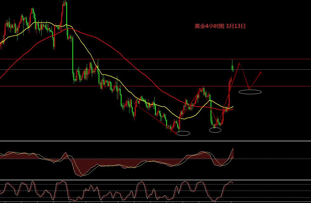This screenshot has height=203, width=311.
Task: Click the divider between MACD and stochastic panels
Action: [x=155, y=180]
